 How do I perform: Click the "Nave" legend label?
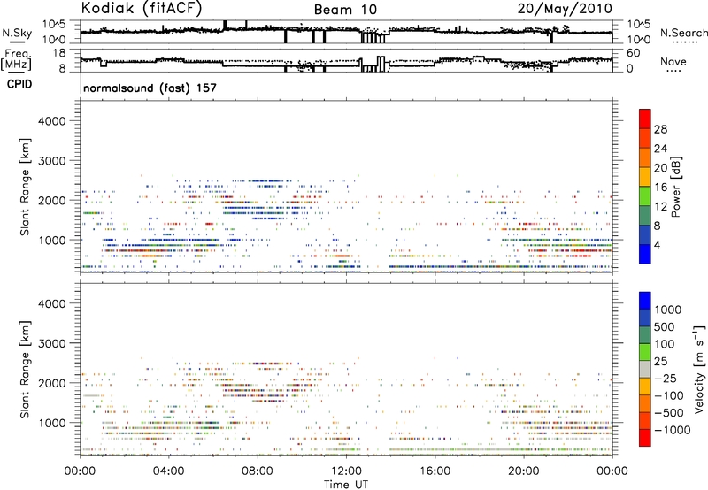tap(673, 61)
